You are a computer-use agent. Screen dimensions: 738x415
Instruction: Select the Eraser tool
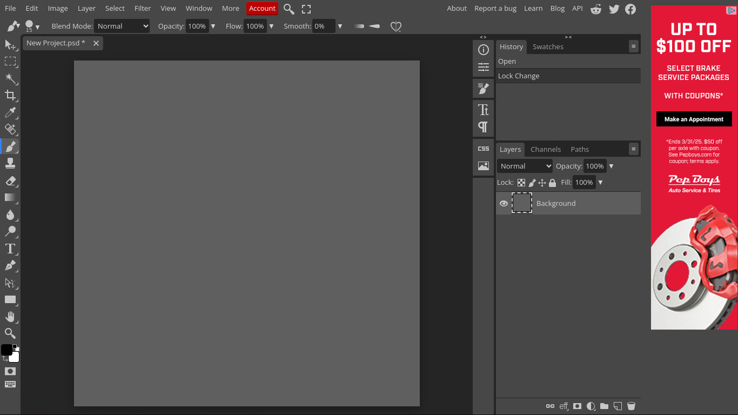click(x=10, y=180)
